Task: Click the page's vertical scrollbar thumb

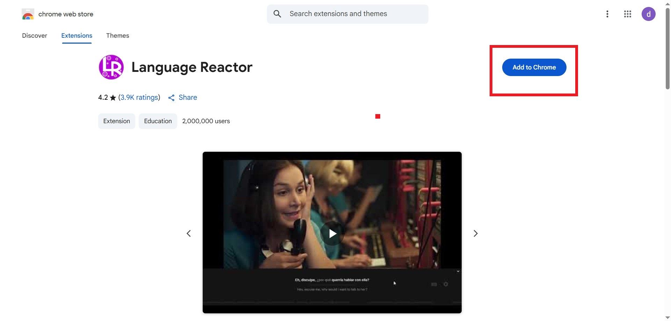Action: (x=668, y=49)
